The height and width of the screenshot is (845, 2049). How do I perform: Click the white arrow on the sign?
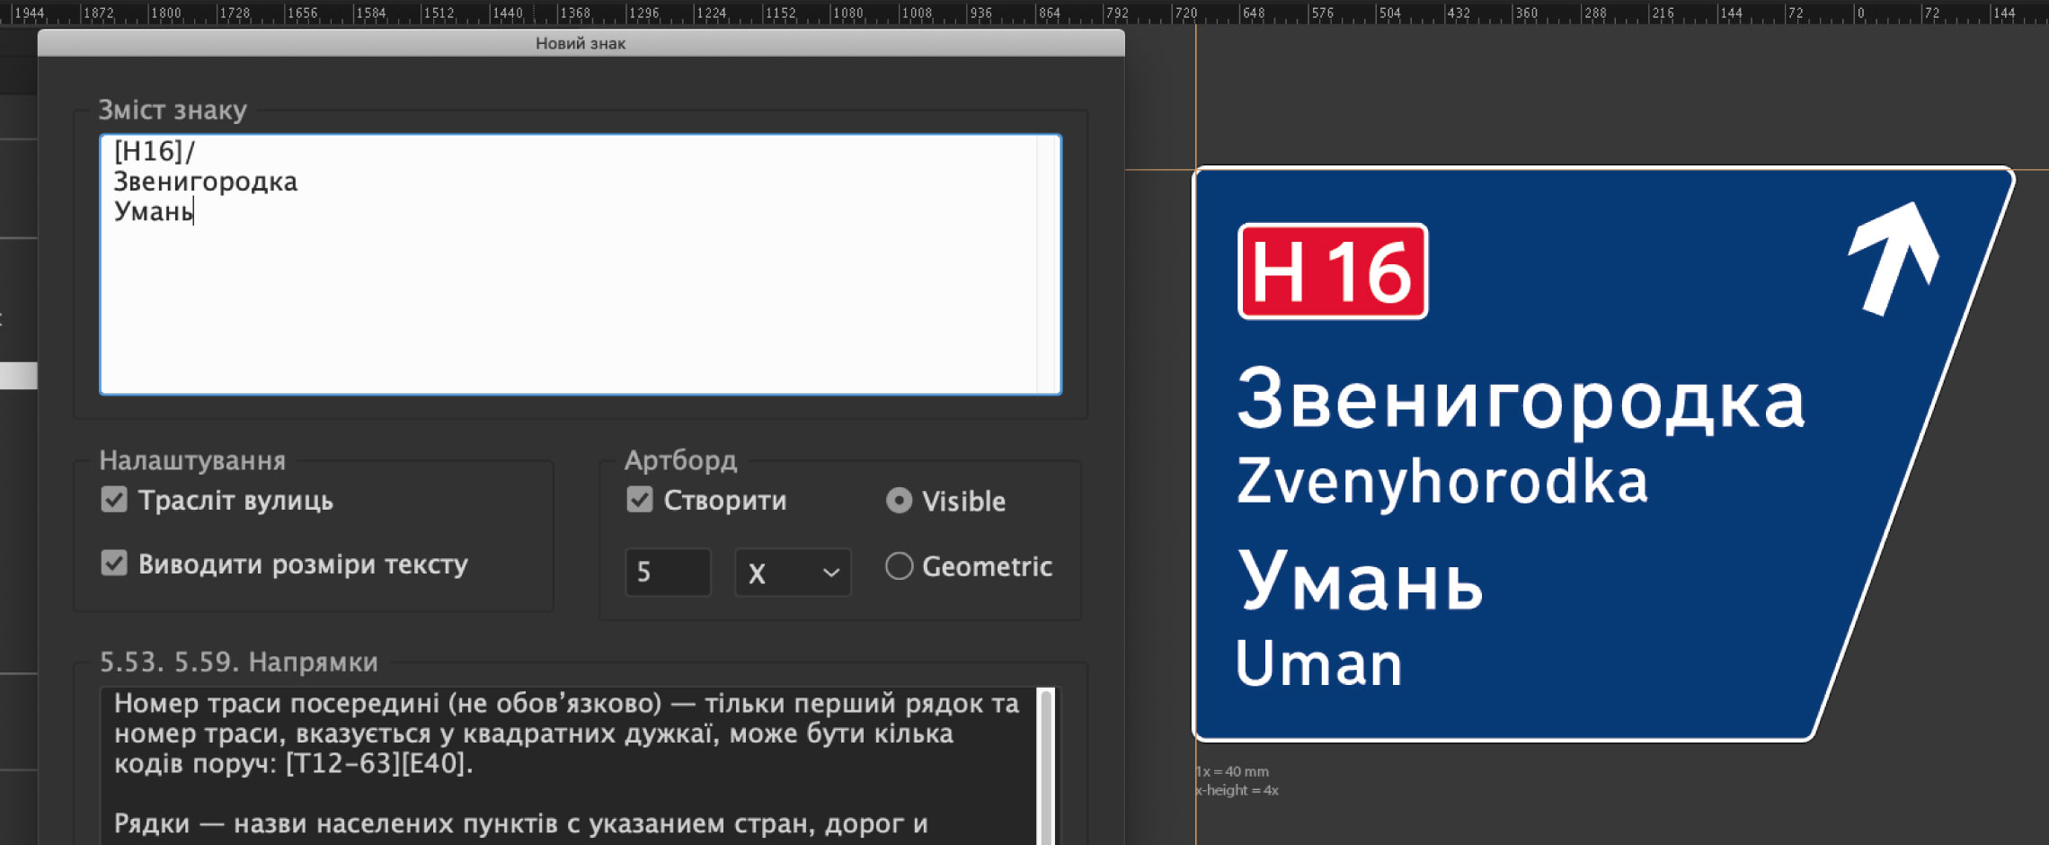pyautogui.click(x=1894, y=256)
